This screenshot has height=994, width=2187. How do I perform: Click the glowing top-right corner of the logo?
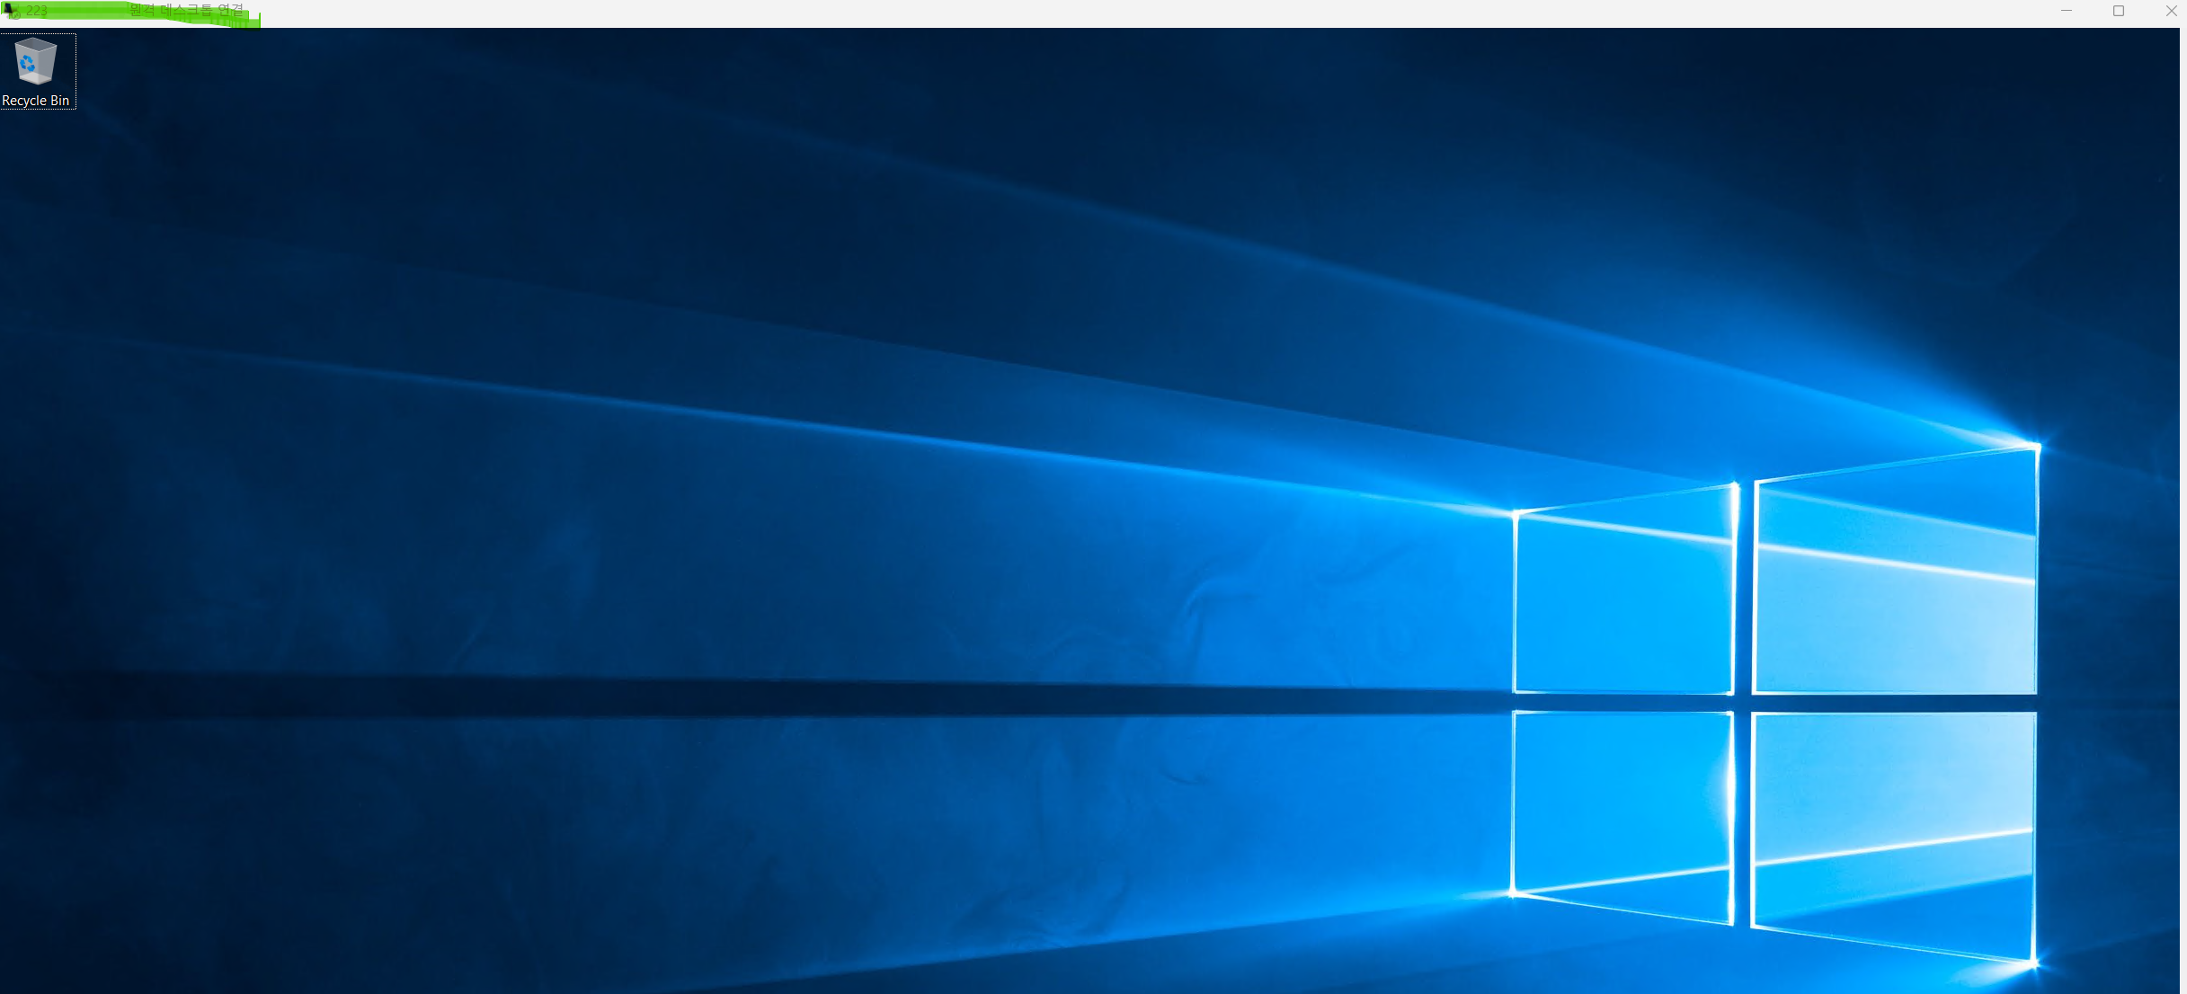[x=2037, y=446]
